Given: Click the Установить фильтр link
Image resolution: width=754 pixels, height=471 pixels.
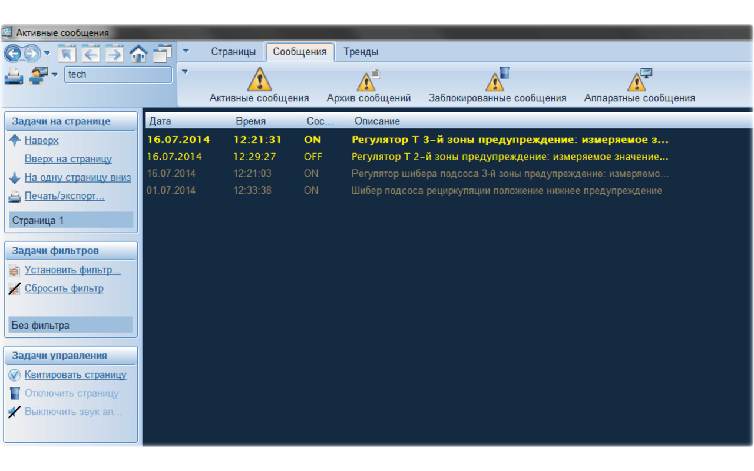Looking at the screenshot, I should (x=72, y=270).
